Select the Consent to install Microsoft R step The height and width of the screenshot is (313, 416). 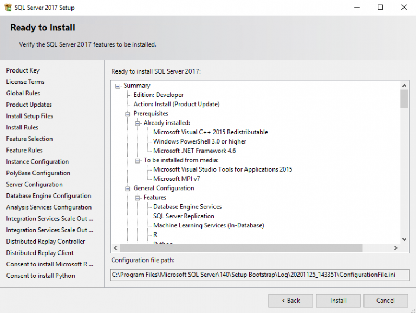50,264
